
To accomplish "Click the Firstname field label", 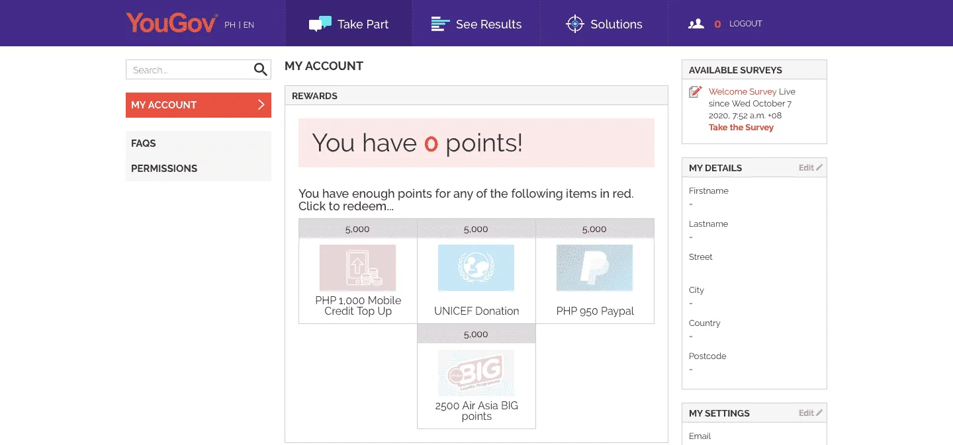I will point(709,190).
